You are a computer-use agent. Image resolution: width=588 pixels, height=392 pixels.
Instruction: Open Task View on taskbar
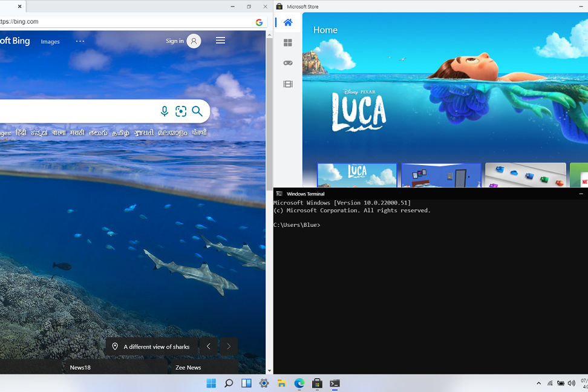pos(246,383)
